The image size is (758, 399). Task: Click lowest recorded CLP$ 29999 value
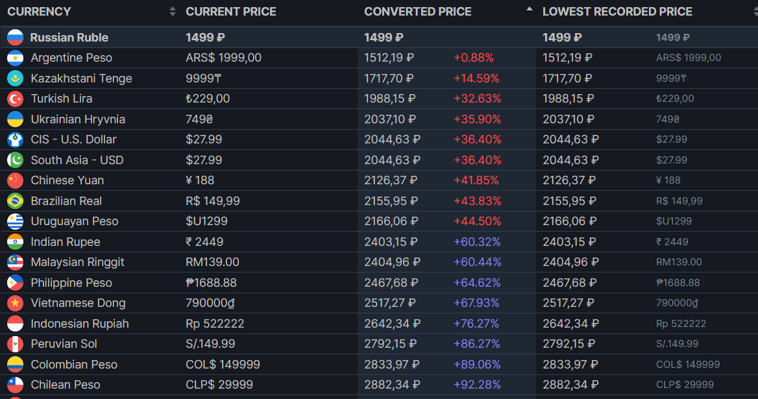685,385
